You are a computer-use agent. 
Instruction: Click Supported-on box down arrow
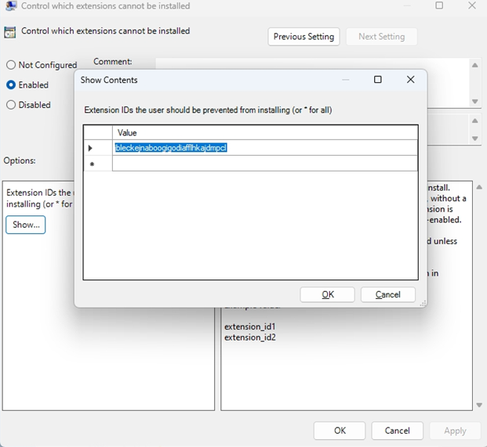pyautogui.click(x=475, y=139)
